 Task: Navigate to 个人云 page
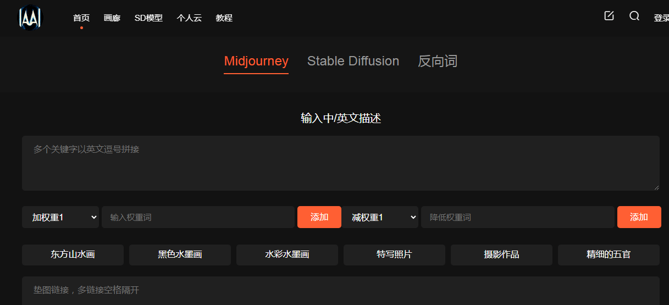(x=189, y=18)
